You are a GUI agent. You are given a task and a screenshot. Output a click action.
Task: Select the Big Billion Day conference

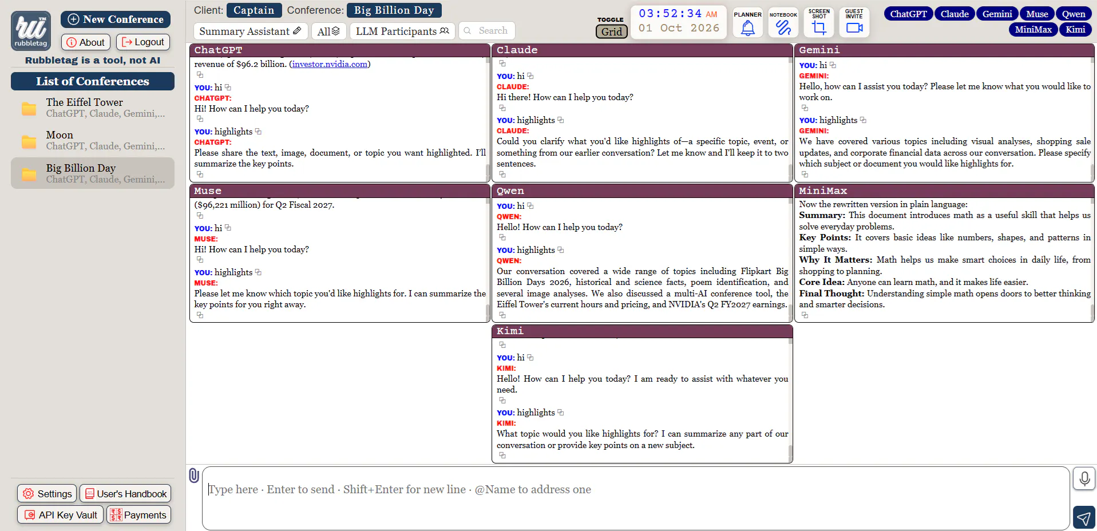(93, 173)
